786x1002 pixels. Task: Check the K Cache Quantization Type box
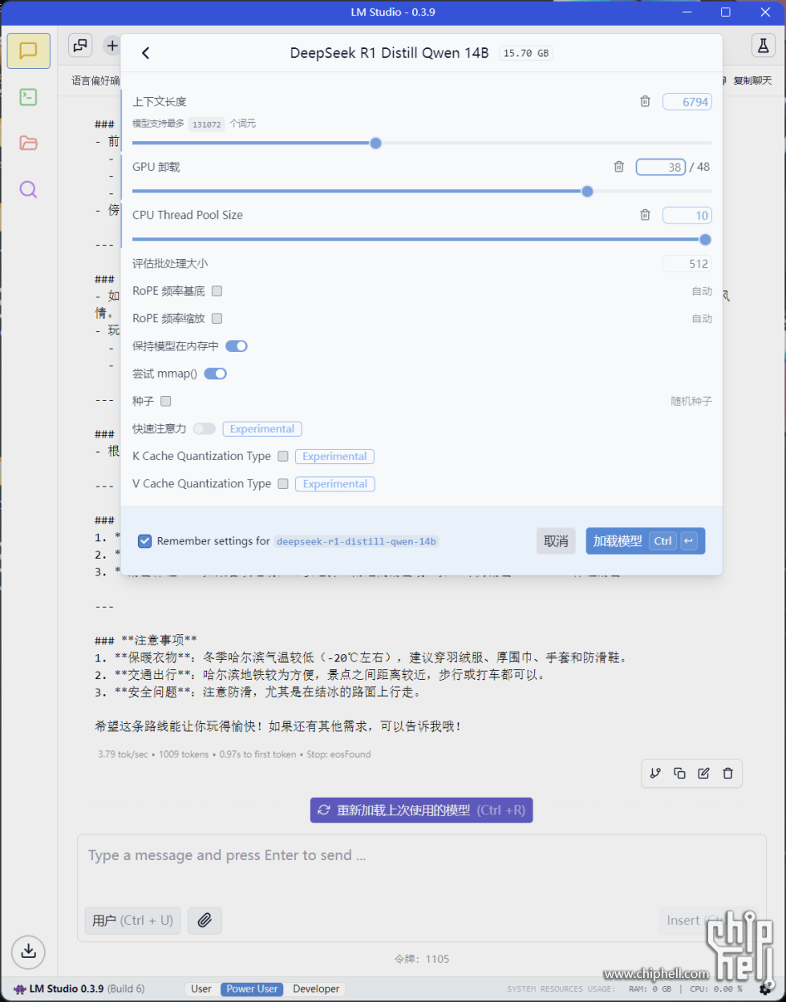(283, 456)
